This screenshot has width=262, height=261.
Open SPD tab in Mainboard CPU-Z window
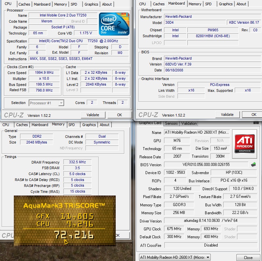click(x=208, y=4)
